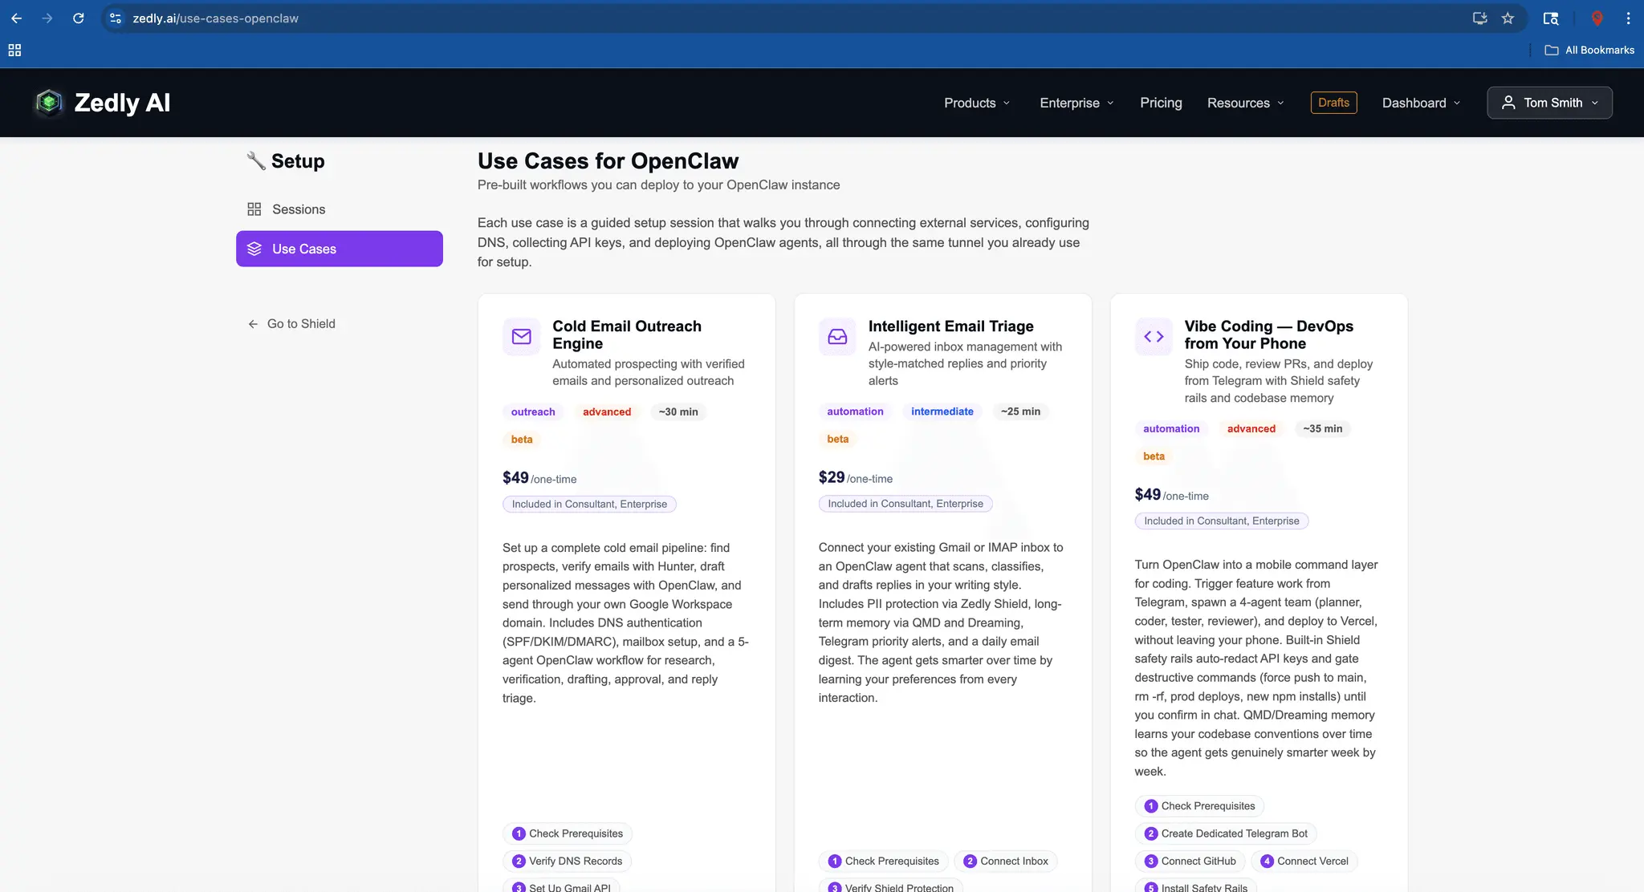Click the Cold Email Outreach envelope icon

pyautogui.click(x=522, y=336)
